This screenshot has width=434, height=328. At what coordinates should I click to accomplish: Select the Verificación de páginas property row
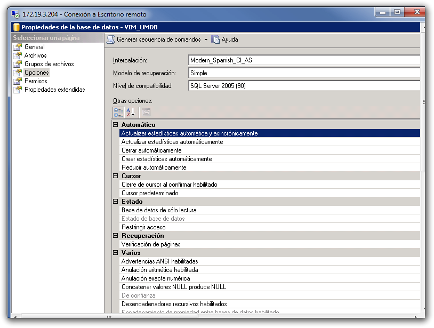(x=151, y=244)
